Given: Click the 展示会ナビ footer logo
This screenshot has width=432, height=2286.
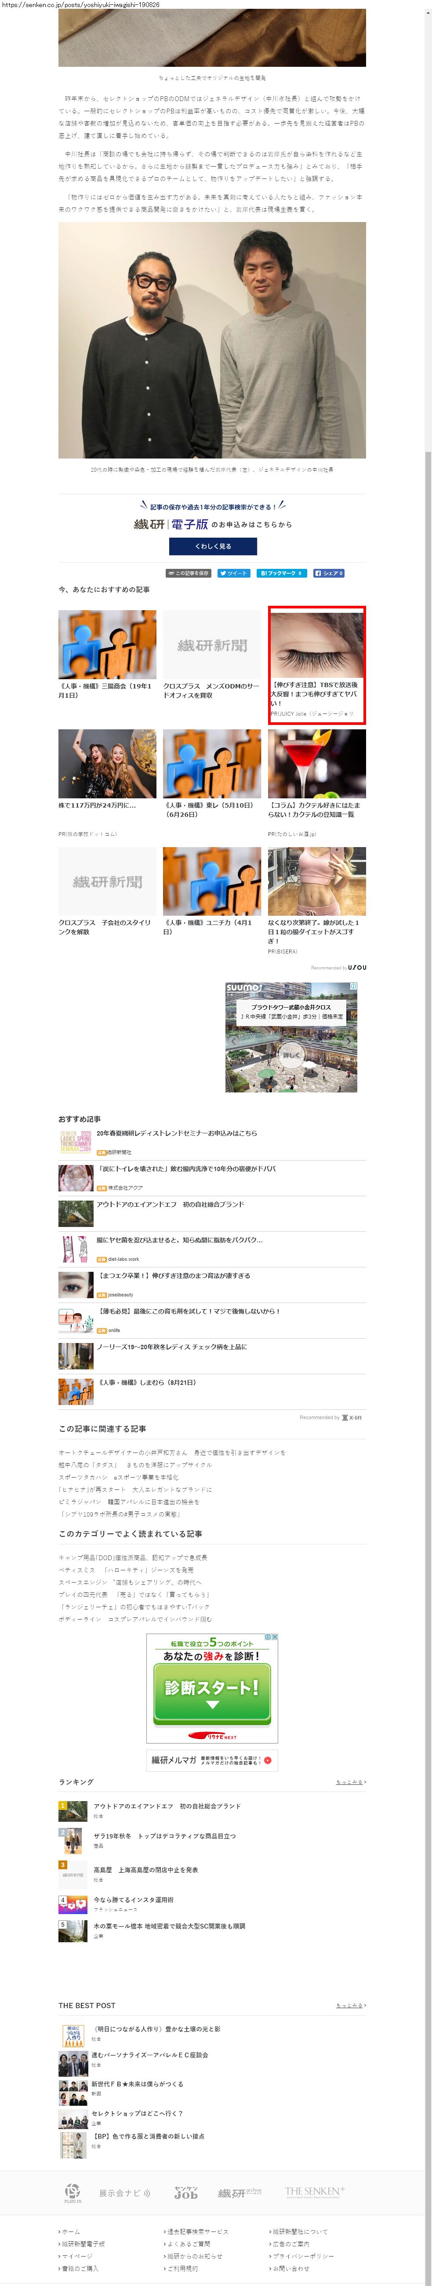Looking at the screenshot, I should point(124,2193).
